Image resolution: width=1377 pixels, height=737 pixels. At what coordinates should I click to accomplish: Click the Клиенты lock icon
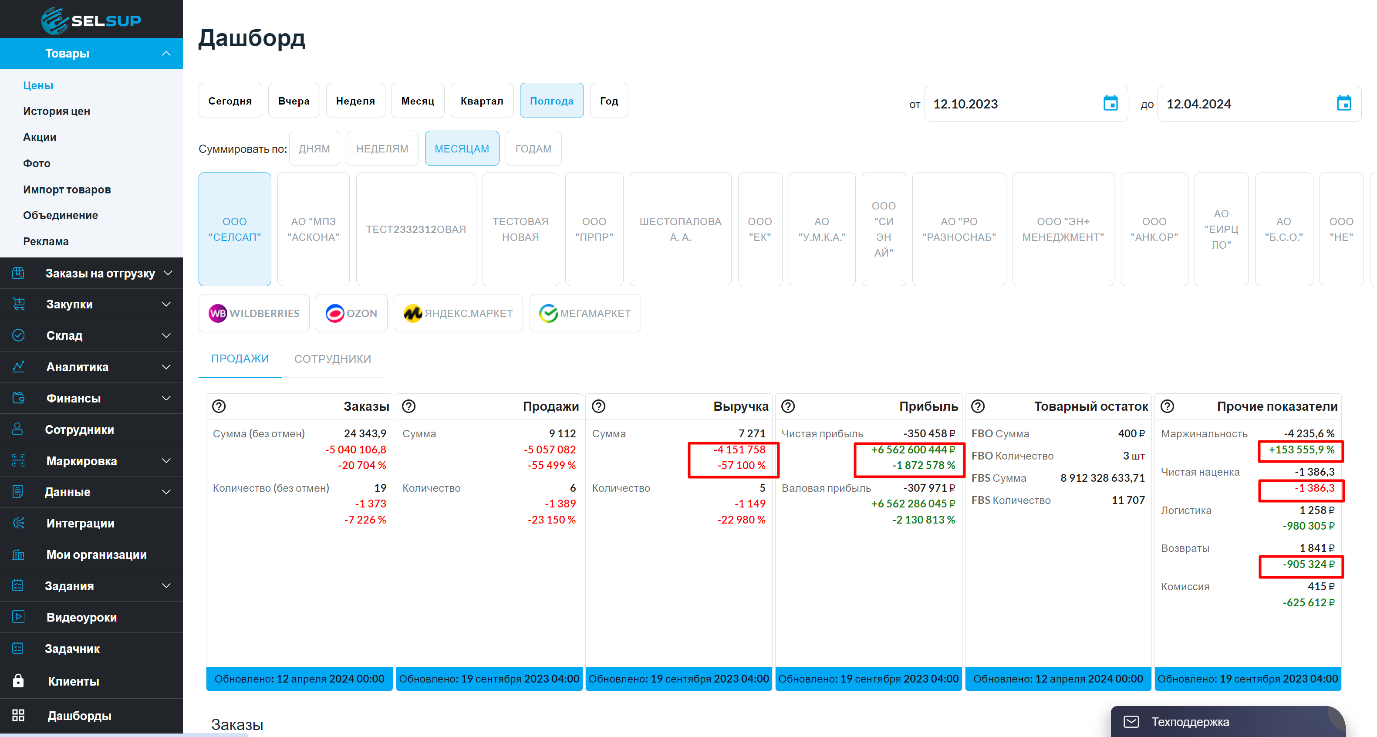click(x=18, y=681)
